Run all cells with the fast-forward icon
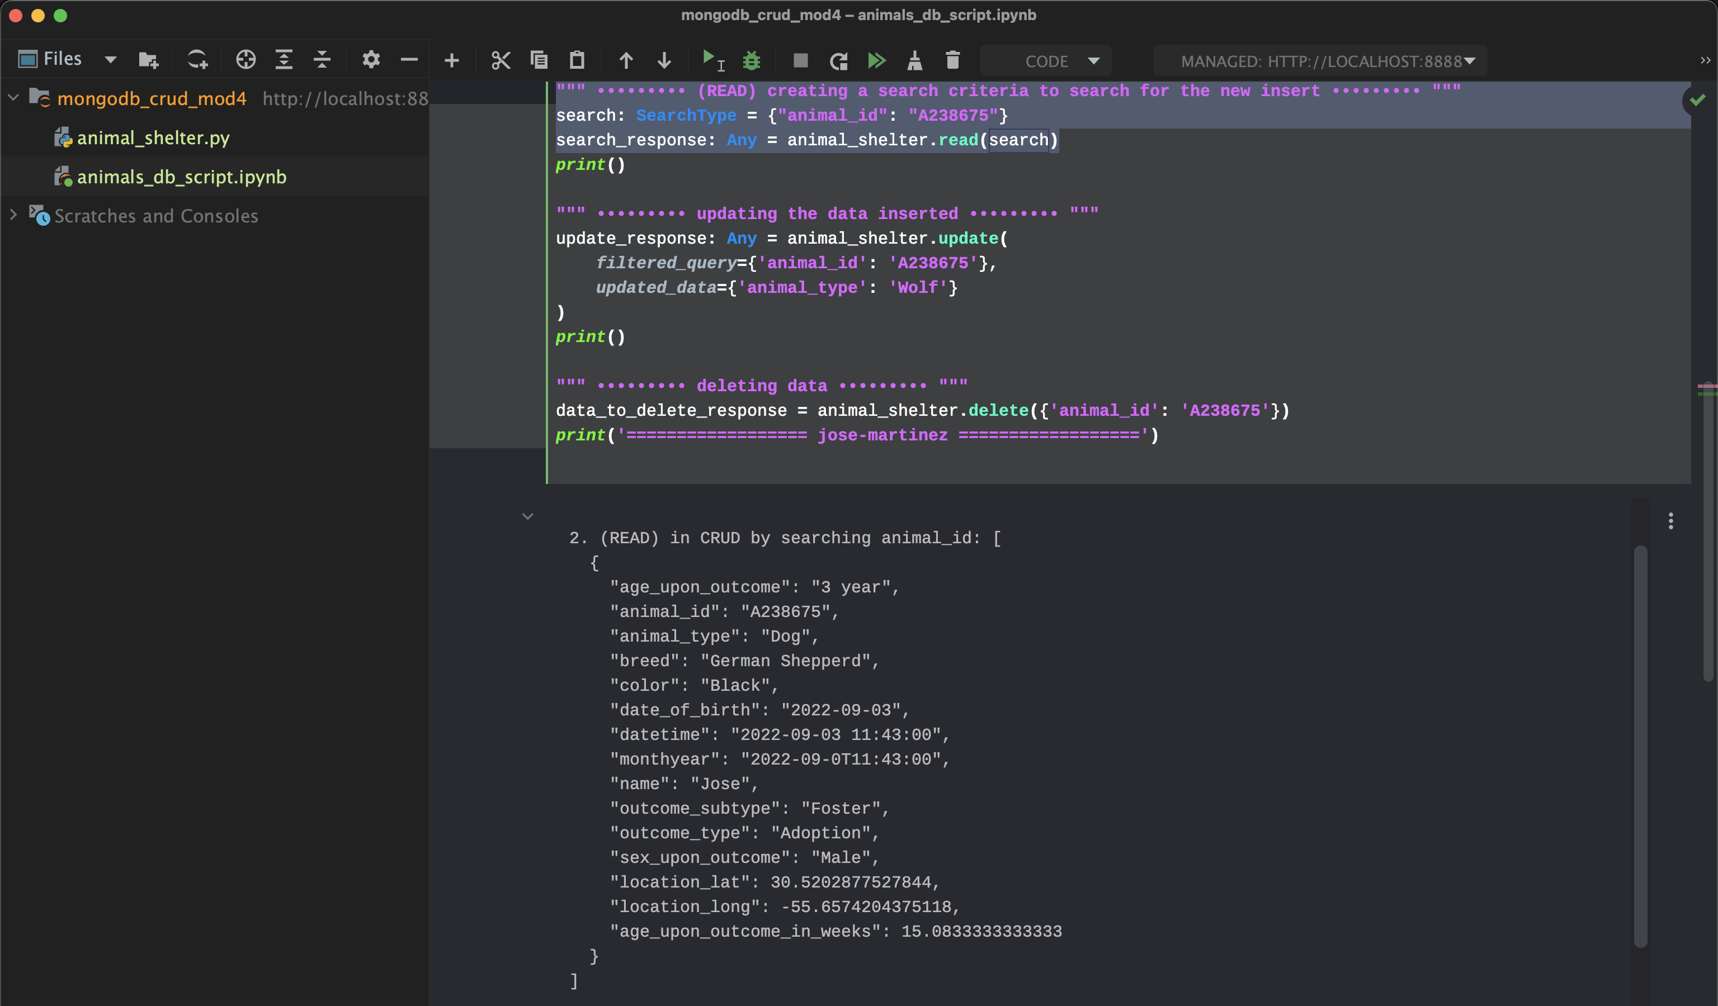 (x=877, y=60)
